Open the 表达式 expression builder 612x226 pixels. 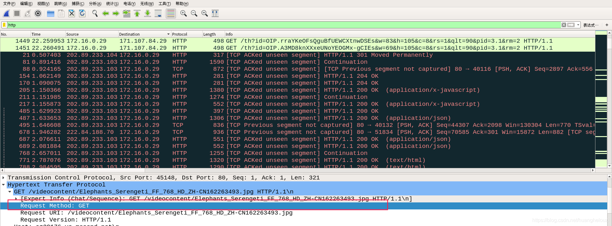[591, 25]
